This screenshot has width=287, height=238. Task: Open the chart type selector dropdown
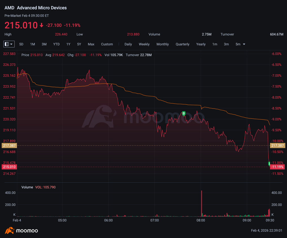[9, 44]
